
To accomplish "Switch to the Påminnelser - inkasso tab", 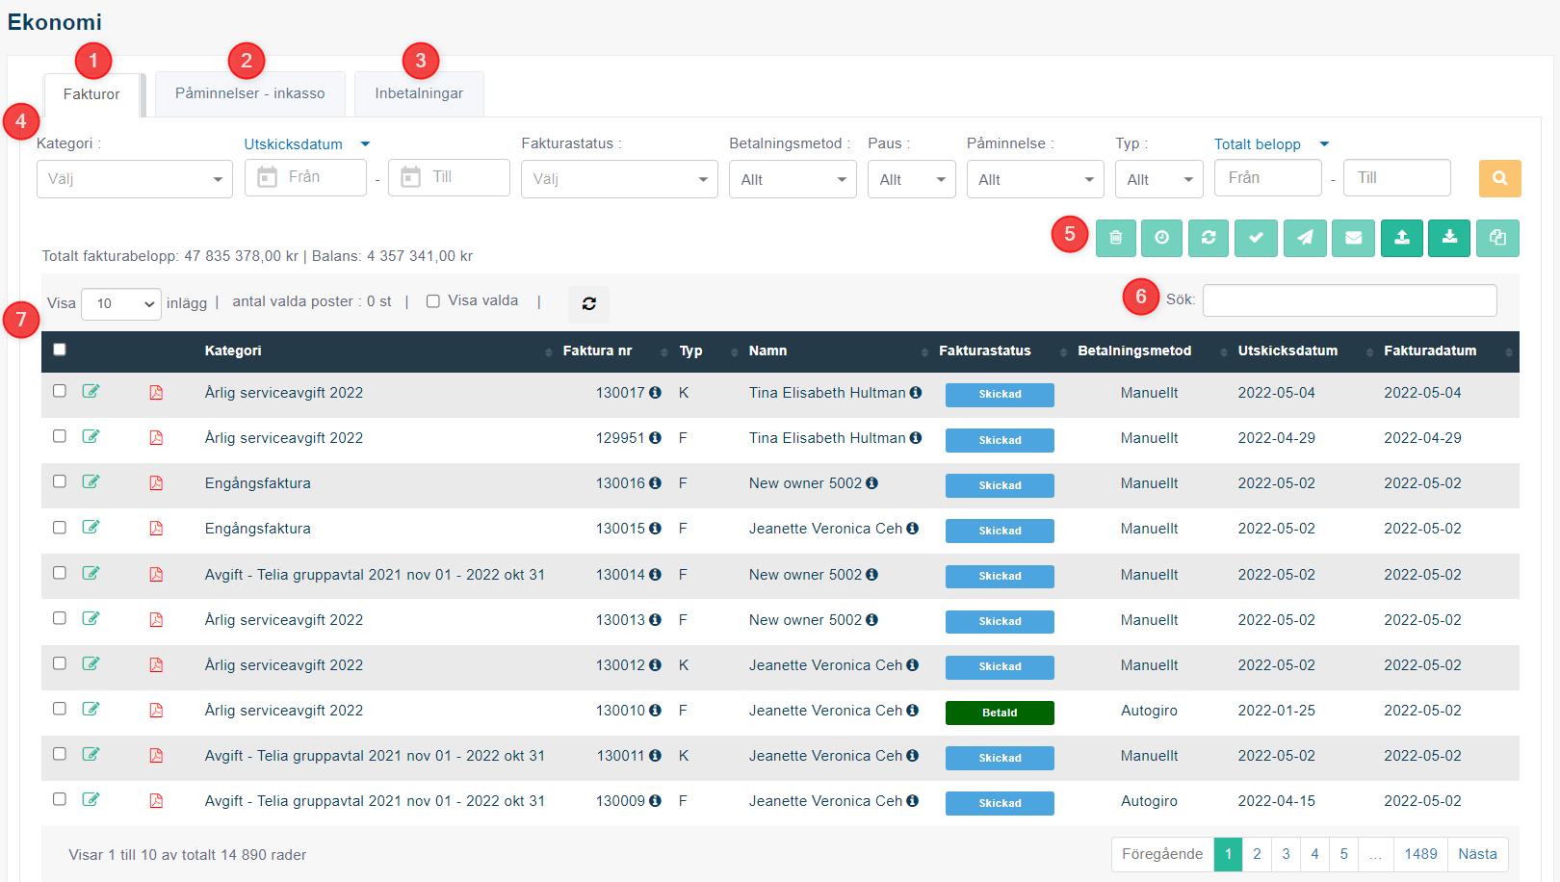I will click(250, 93).
